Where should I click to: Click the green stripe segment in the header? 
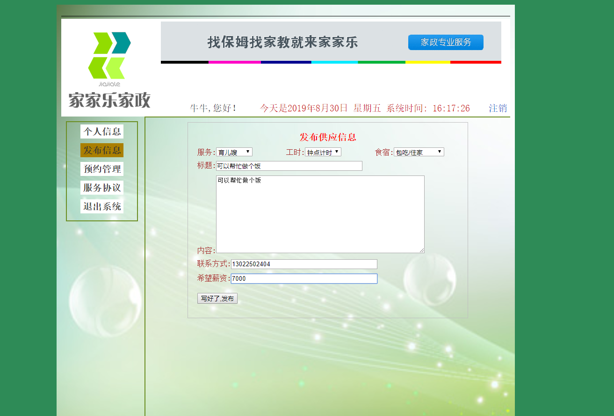click(382, 62)
